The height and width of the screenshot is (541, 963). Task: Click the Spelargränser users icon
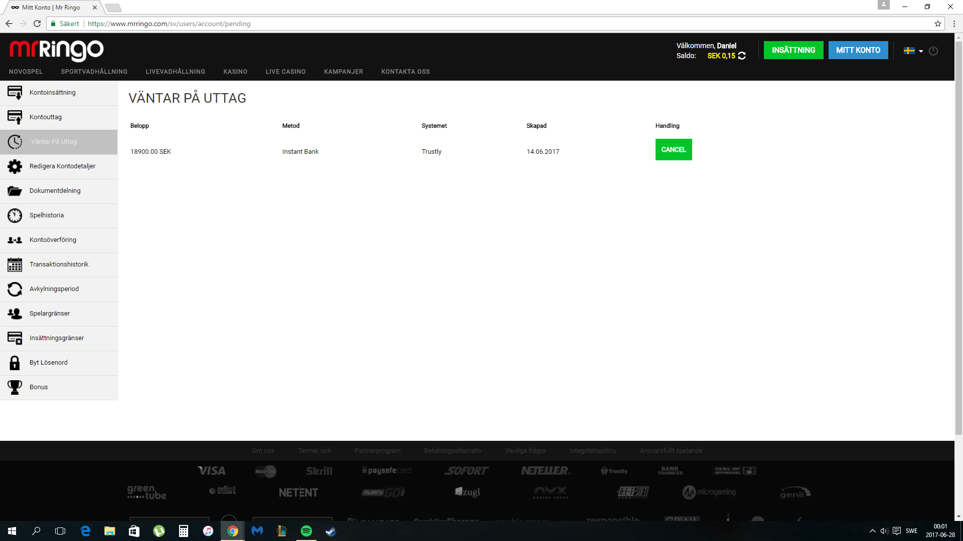click(15, 314)
